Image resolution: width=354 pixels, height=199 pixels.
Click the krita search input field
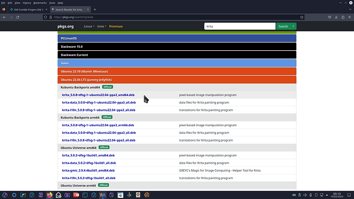tap(240, 26)
